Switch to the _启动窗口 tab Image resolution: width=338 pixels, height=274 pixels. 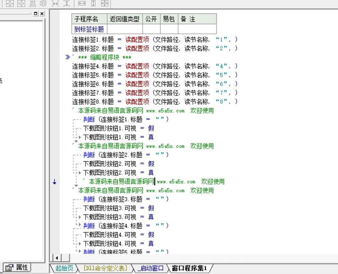[x=150, y=268]
